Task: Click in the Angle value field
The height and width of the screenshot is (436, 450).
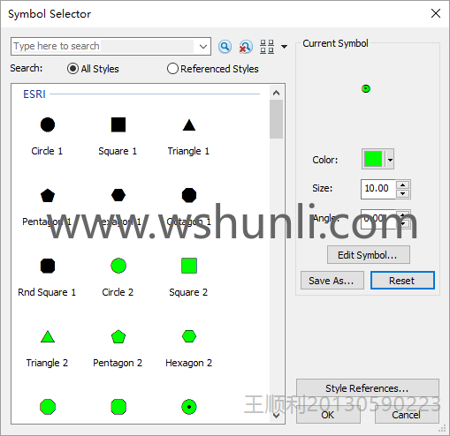Action: pos(378,219)
